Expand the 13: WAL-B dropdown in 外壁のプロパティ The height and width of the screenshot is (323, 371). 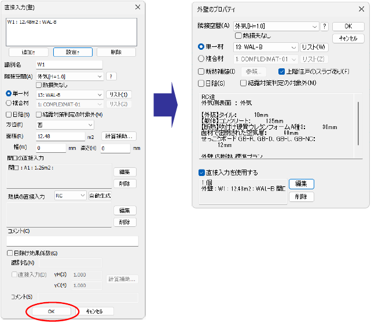(x=265, y=47)
